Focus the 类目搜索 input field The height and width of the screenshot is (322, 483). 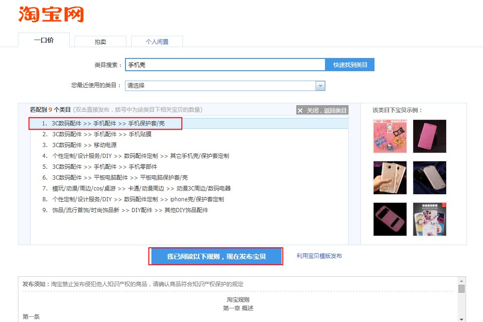tap(225, 65)
